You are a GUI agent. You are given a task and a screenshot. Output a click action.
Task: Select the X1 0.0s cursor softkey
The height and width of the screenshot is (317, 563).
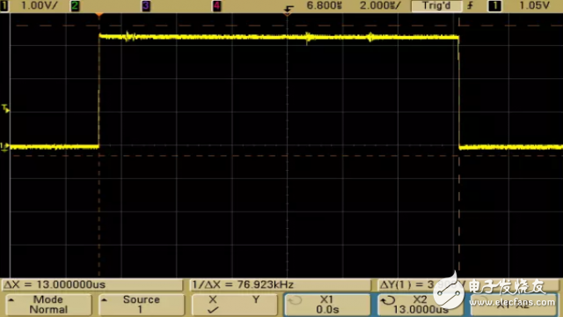tap(327, 305)
